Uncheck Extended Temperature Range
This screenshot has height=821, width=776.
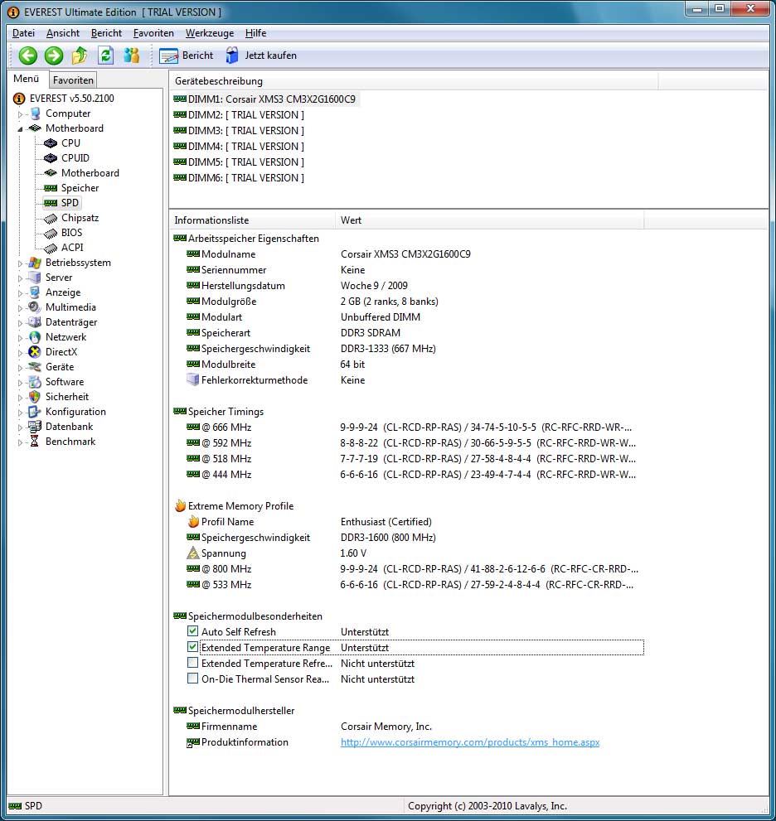click(x=194, y=647)
